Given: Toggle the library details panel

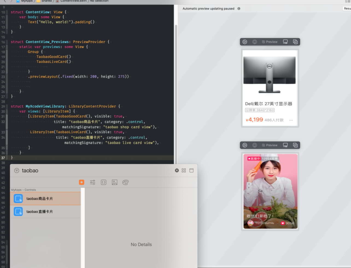Looking at the screenshot, I should pyautogui.click(x=191, y=170).
